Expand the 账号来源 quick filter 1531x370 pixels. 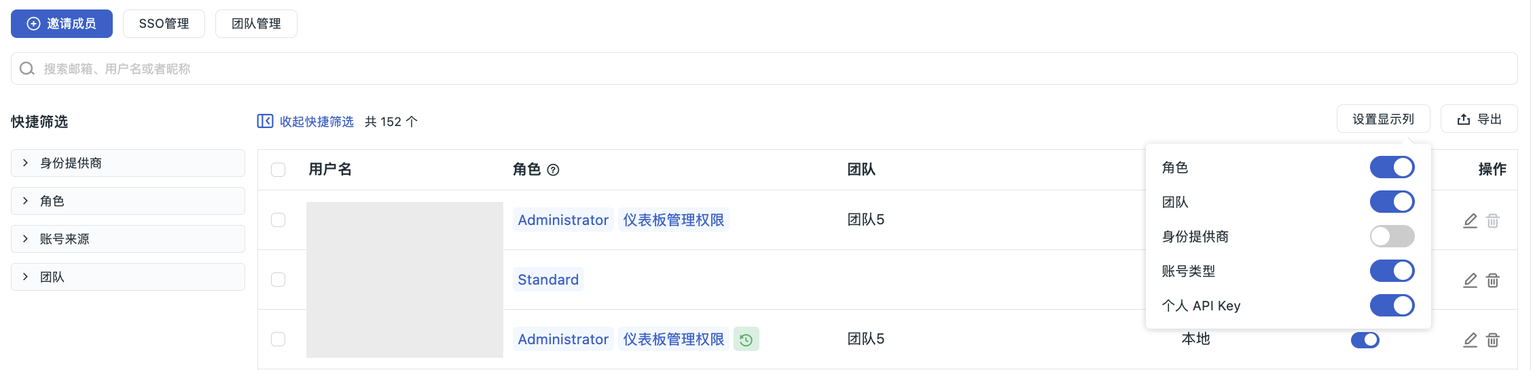click(128, 239)
